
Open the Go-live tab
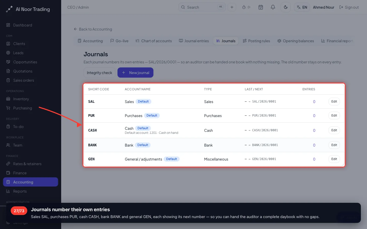point(119,41)
